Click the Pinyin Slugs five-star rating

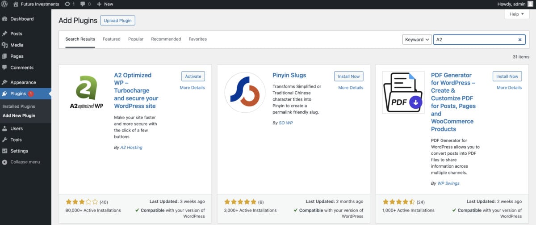pos(240,202)
